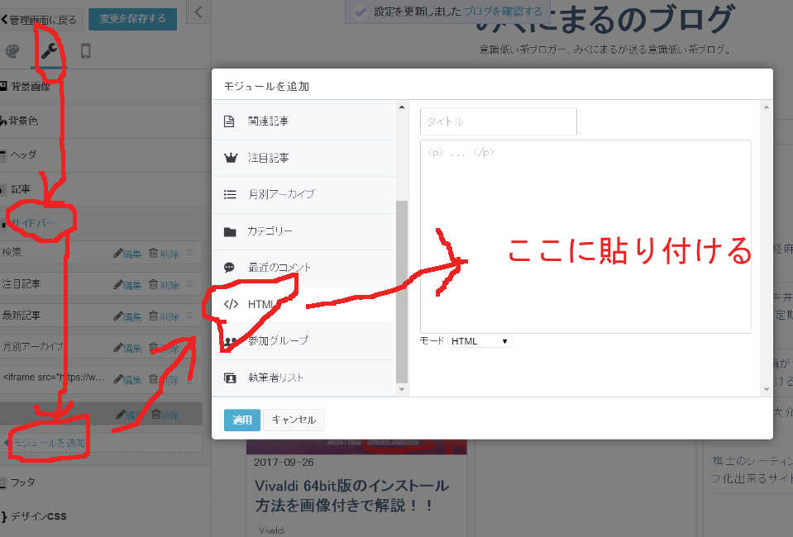Click 適用 to apply the module
Image resolution: width=793 pixels, height=537 pixels.
coord(241,420)
